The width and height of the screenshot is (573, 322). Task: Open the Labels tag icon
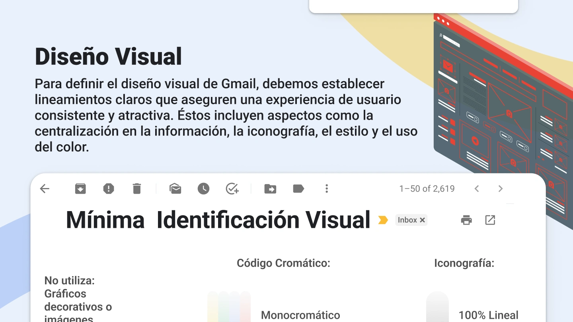point(298,189)
